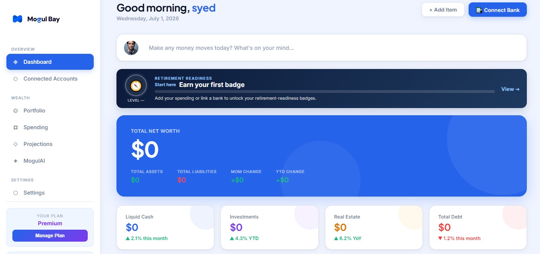The image size is (540, 254).
Task: Open Settings in the sidebar
Action: click(50, 193)
